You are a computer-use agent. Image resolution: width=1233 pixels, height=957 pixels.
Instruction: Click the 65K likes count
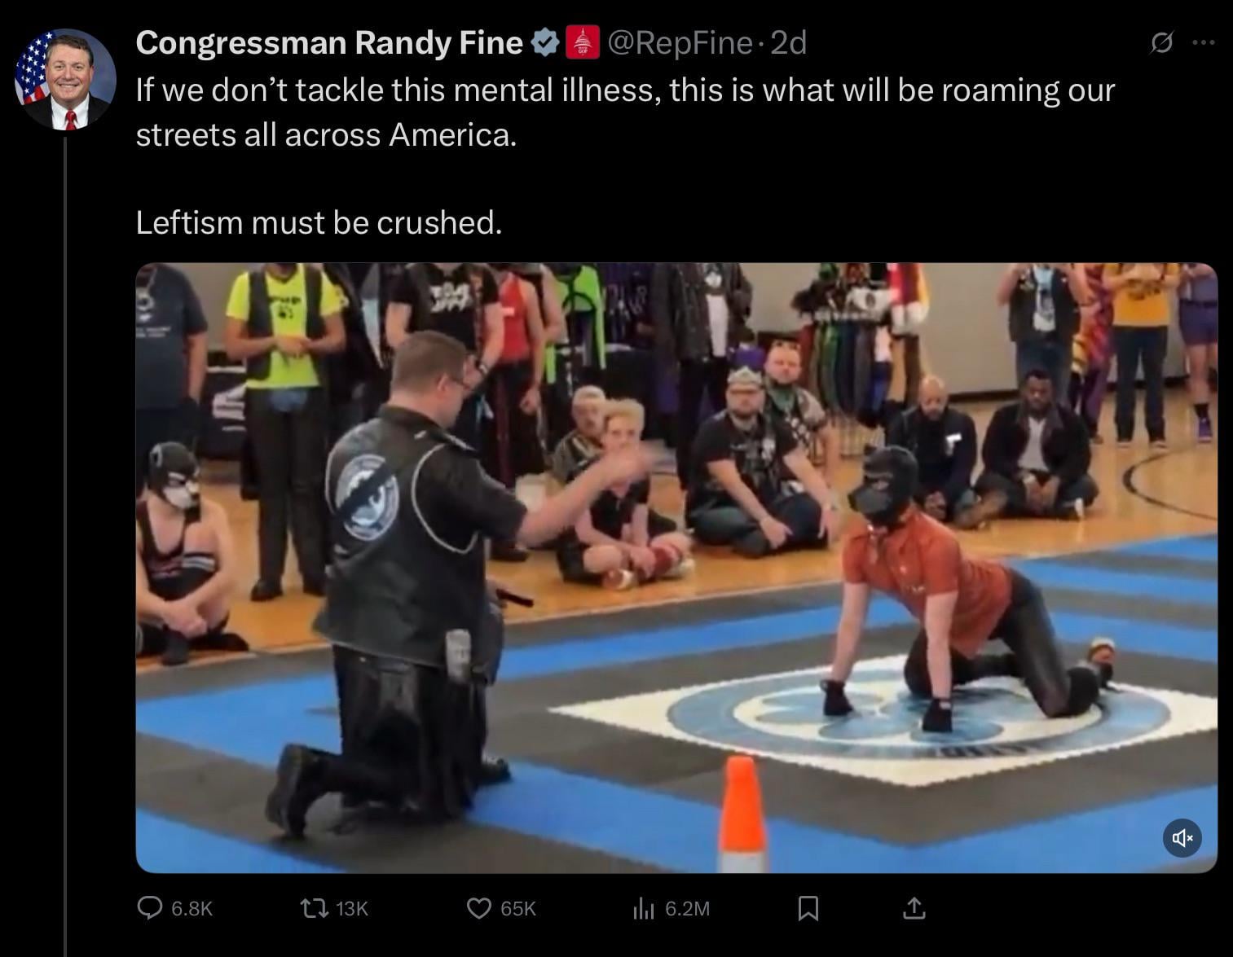(x=518, y=908)
